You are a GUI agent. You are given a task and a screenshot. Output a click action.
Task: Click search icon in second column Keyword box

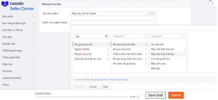point(144,36)
